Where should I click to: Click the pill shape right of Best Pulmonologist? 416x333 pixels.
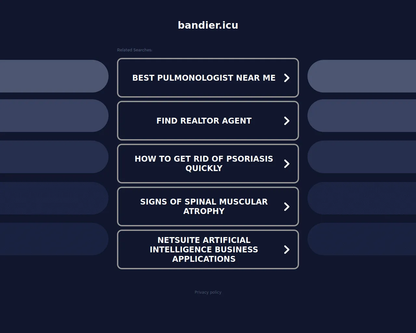361,76
